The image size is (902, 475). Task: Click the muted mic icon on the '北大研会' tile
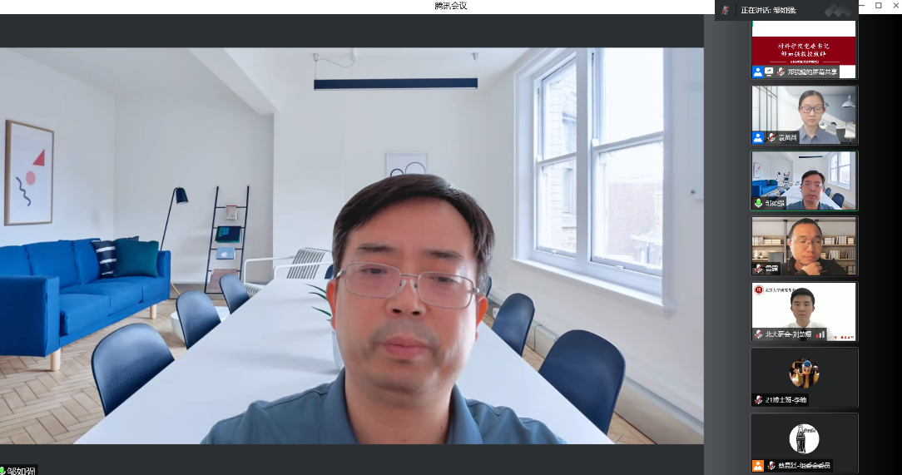pyautogui.click(x=759, y=334)
